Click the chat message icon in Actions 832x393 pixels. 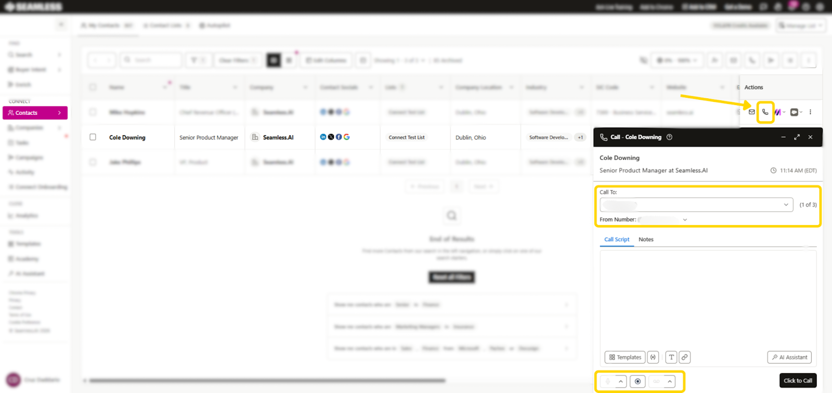coord(794,112)
